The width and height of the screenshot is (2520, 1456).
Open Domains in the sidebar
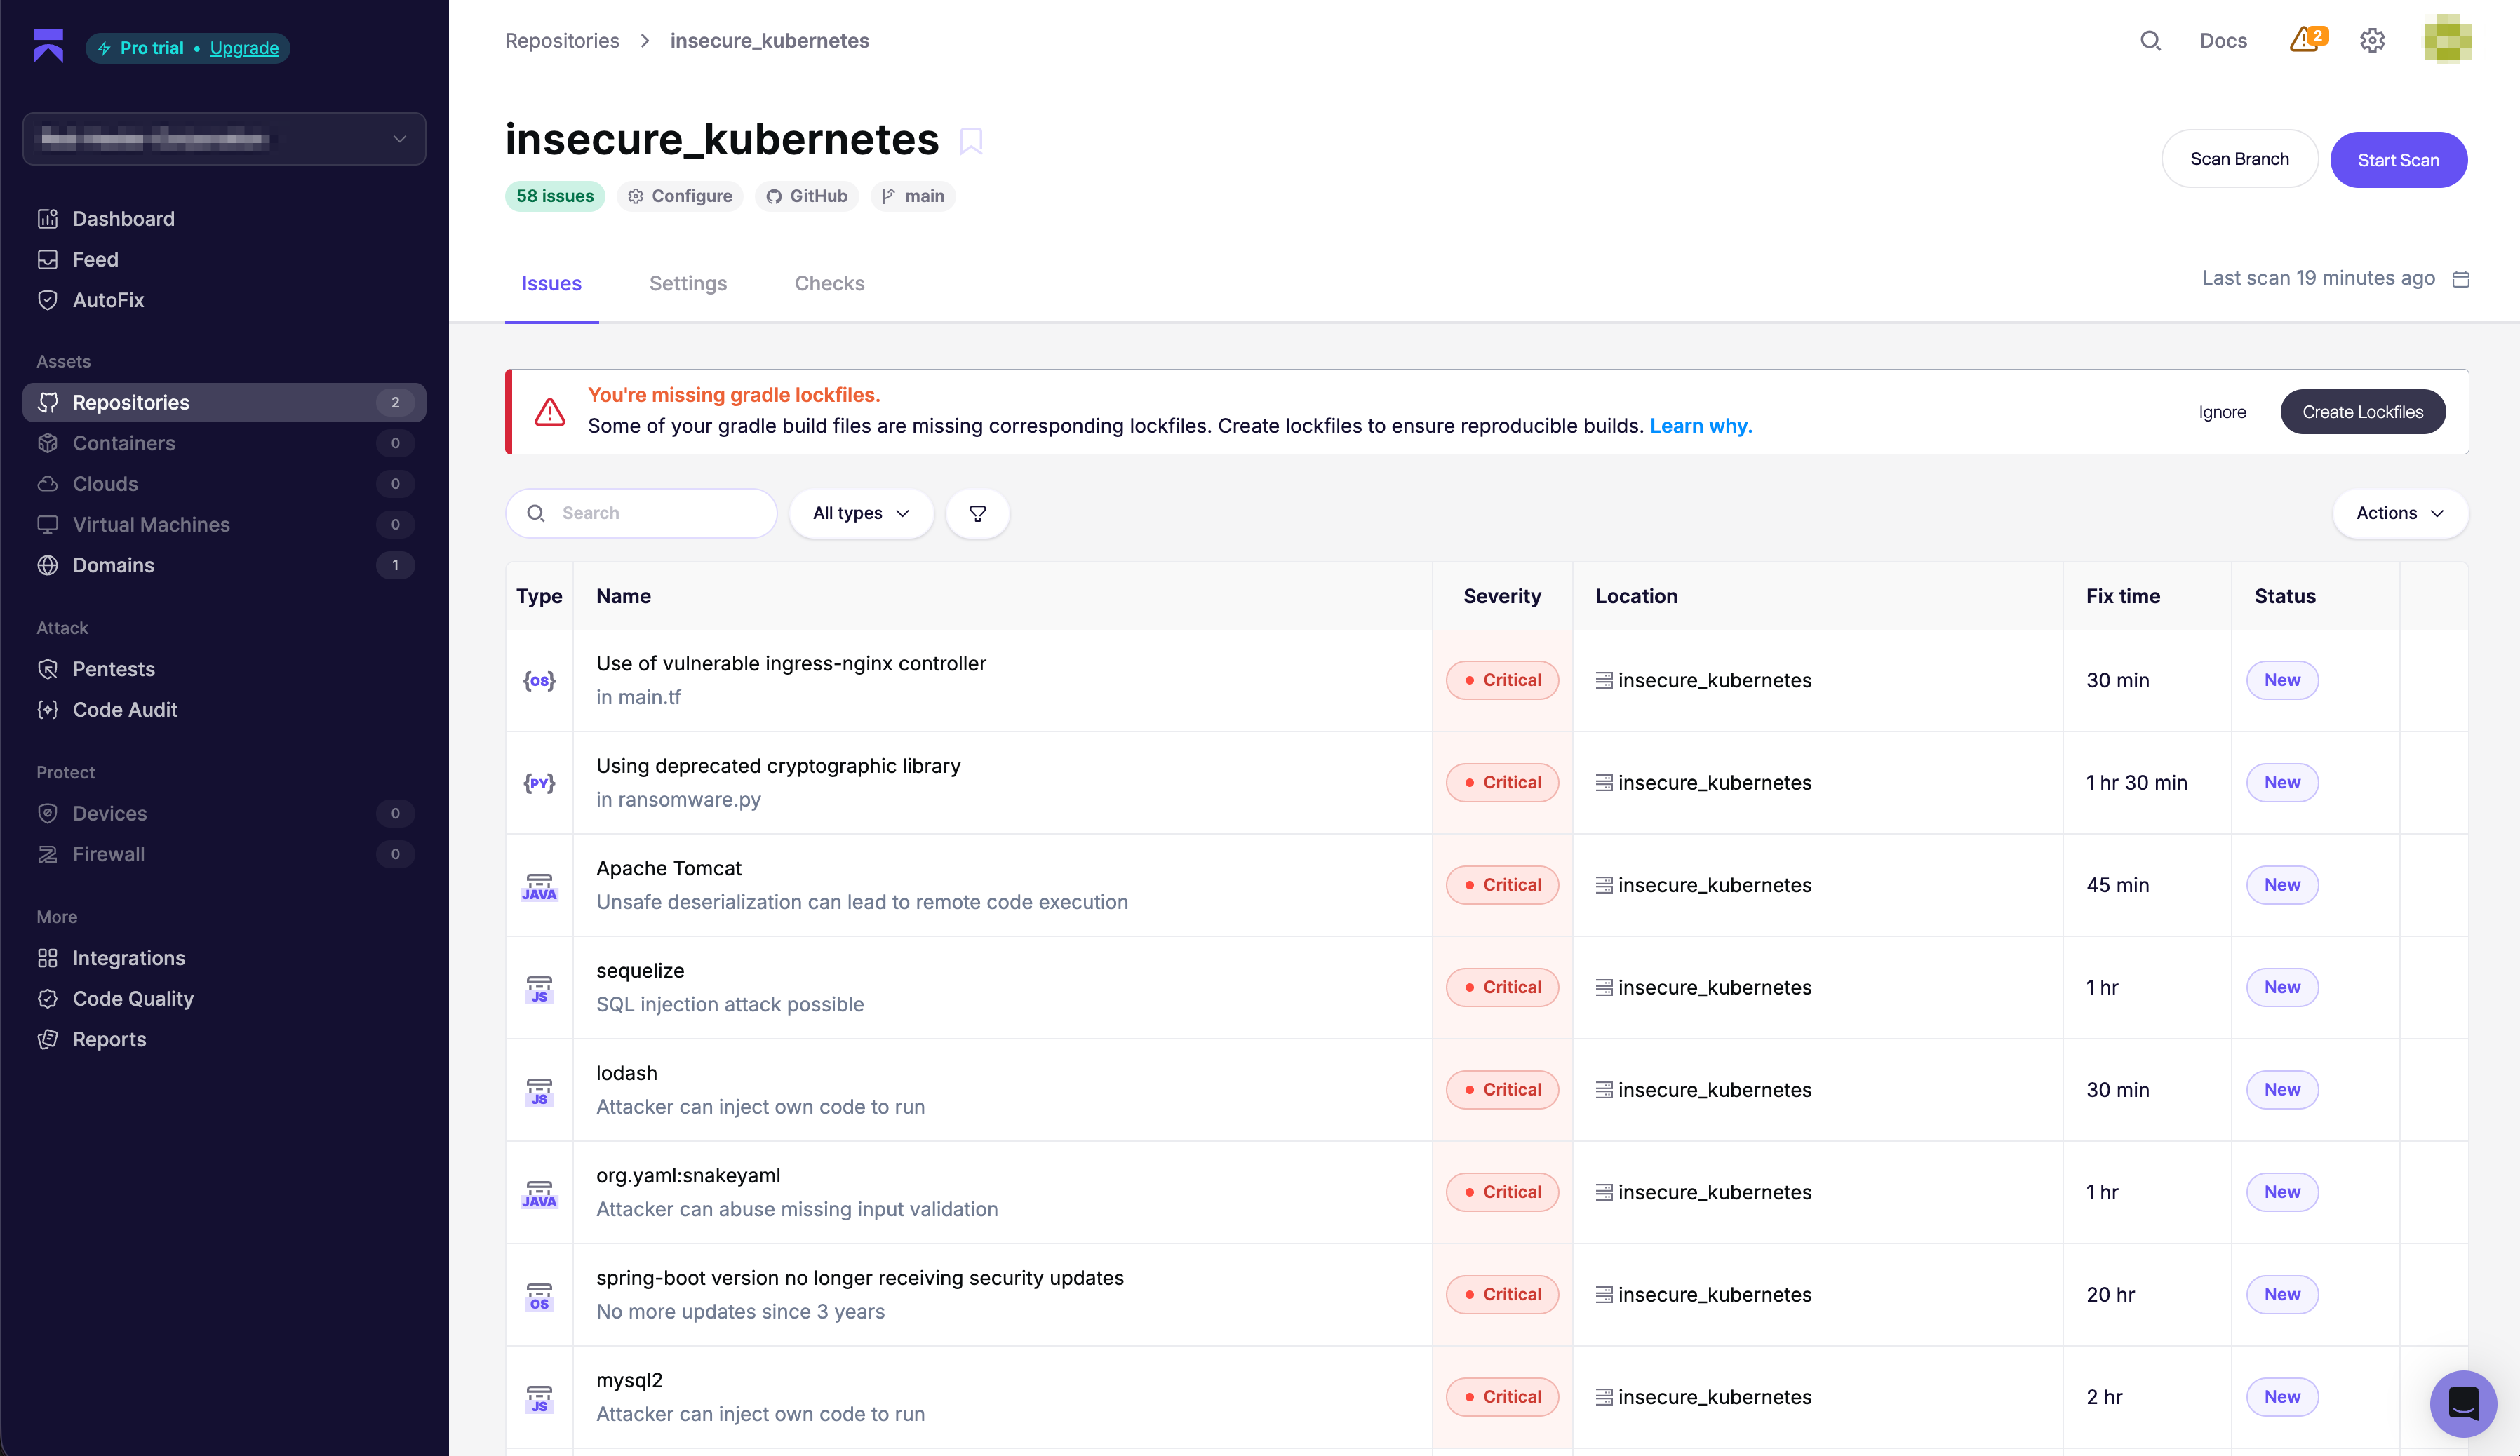(x=224, y=565)
